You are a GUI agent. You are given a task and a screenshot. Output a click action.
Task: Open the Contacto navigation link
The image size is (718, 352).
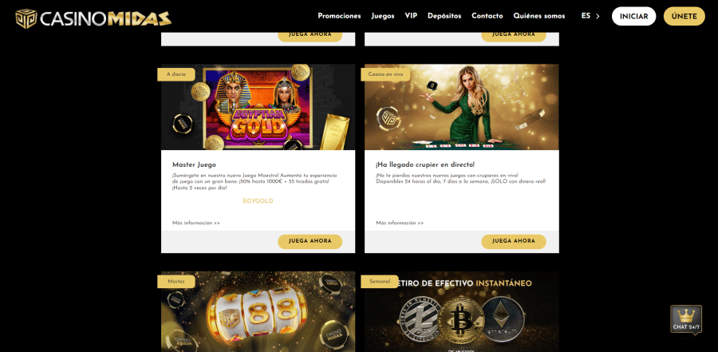click(x=487, y=16)
